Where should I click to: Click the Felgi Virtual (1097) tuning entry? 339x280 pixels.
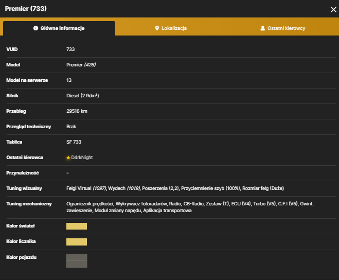click(86, 188)
